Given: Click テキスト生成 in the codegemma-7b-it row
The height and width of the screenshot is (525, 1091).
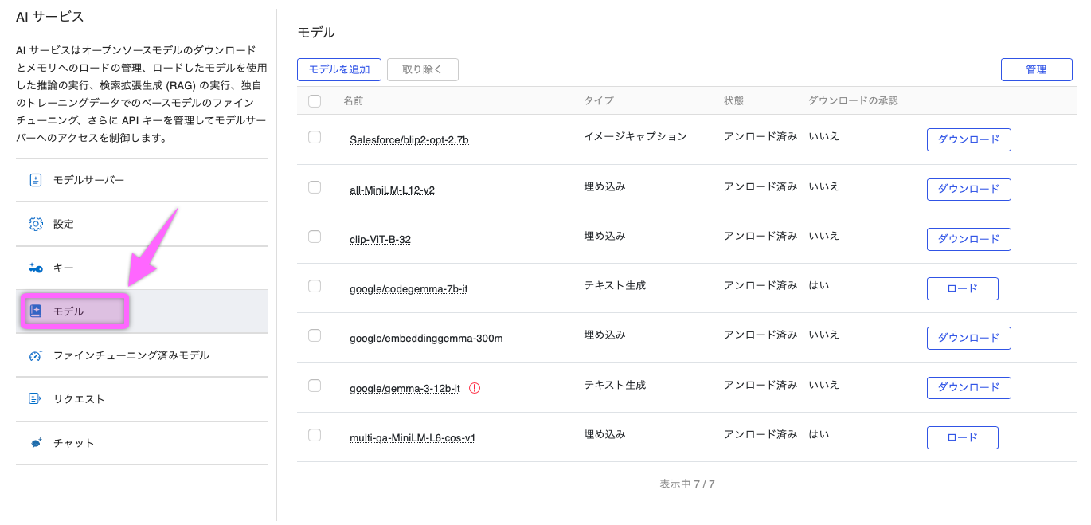Looking at the screenshot, I should pyautogui.click(x=615, y=285).
